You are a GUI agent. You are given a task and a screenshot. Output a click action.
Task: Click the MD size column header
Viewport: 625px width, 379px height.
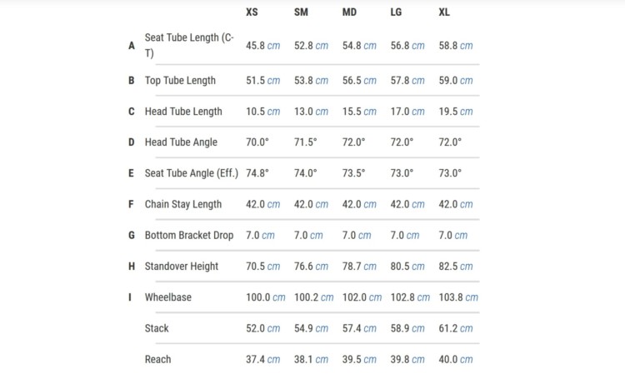349,12
